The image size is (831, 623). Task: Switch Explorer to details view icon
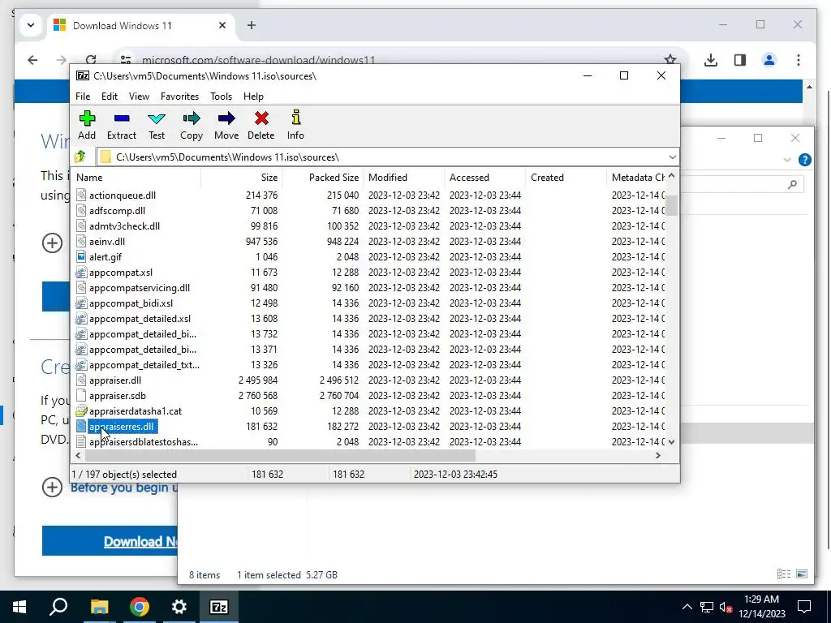coord(784,574)
